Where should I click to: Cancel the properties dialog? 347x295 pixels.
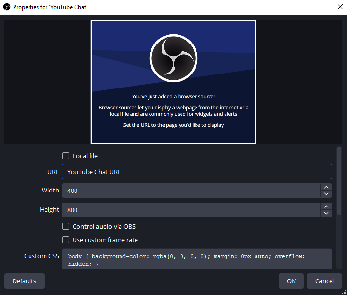click(324, 281)
